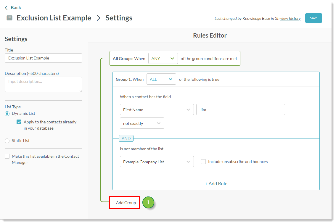Click + Add Group
Viewport: 336px width, 224px height.
click(x=124, y=203)
